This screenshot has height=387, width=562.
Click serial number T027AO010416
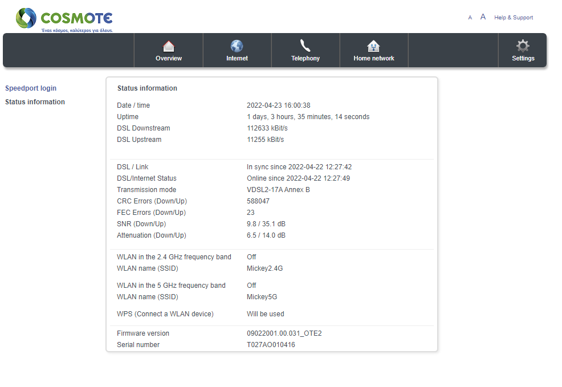pyautogui.click(x=271, y=345)
